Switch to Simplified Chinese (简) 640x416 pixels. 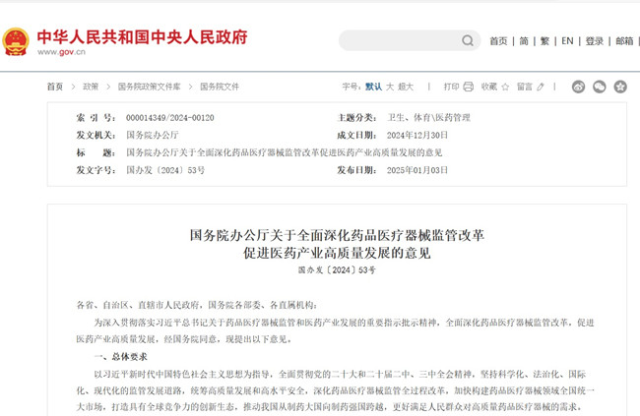[523, 41]
